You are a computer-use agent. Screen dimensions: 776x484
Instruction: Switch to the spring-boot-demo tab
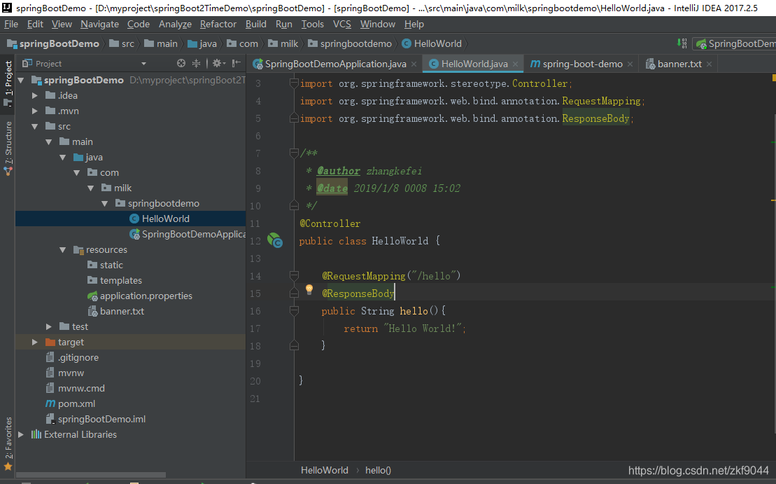click(x=582, y=64)
